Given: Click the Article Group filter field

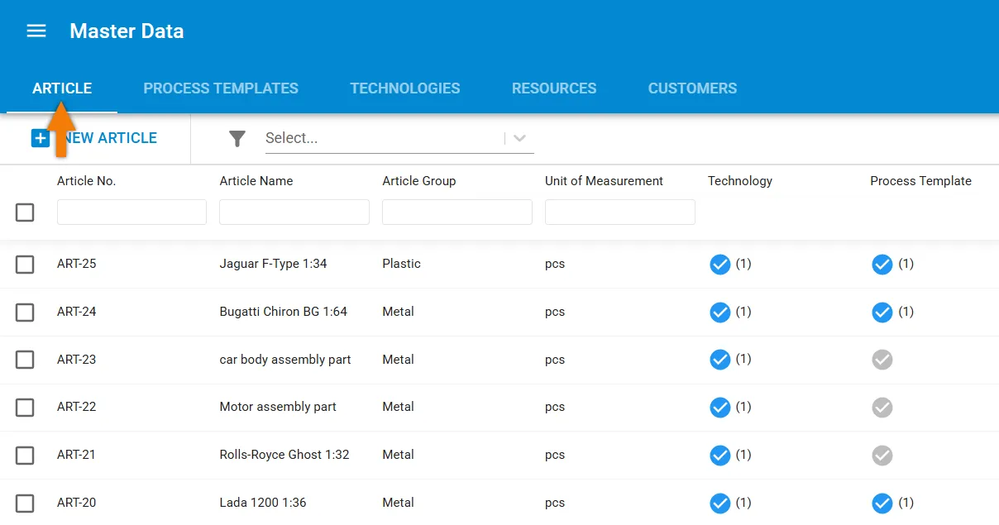Looking at the screenshot, I should pos(457,212).
